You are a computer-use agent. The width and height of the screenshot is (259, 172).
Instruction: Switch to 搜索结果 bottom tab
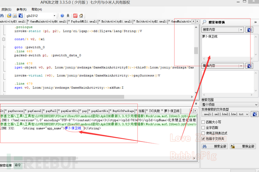coord(6,165)
